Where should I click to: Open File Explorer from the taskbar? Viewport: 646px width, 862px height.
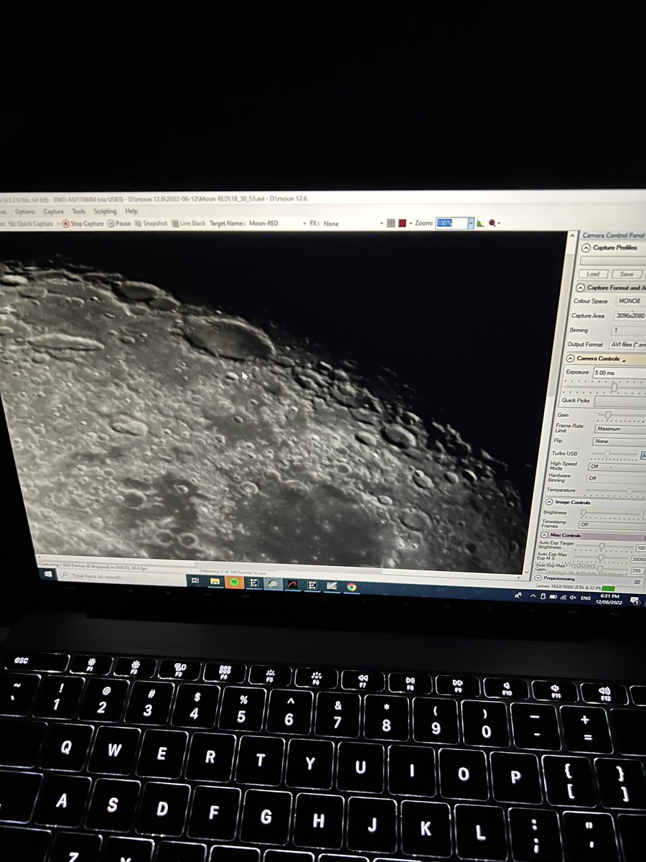[213, 583]
